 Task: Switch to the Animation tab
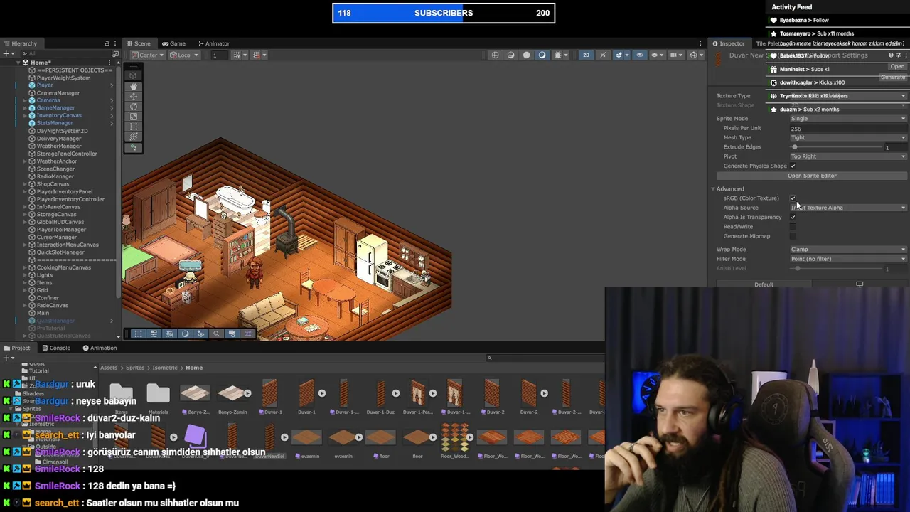(x=100, y=348)
